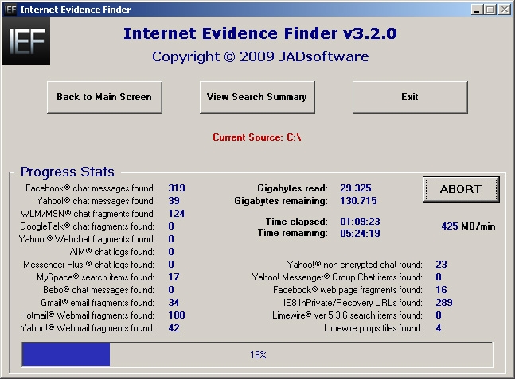Image resolution: width=515 pixels, height=379 pixels.
Task: Click the small IEF title bar icon
Action: [10, 10]
